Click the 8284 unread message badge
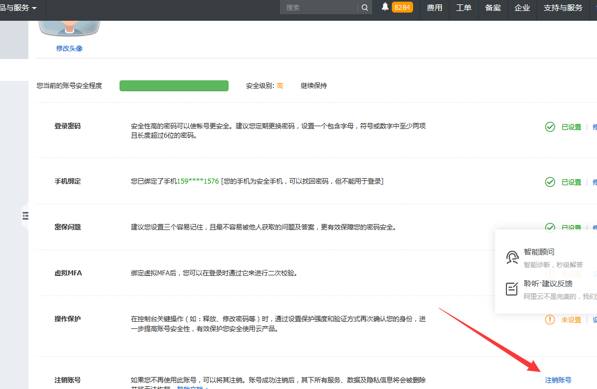 402,7
